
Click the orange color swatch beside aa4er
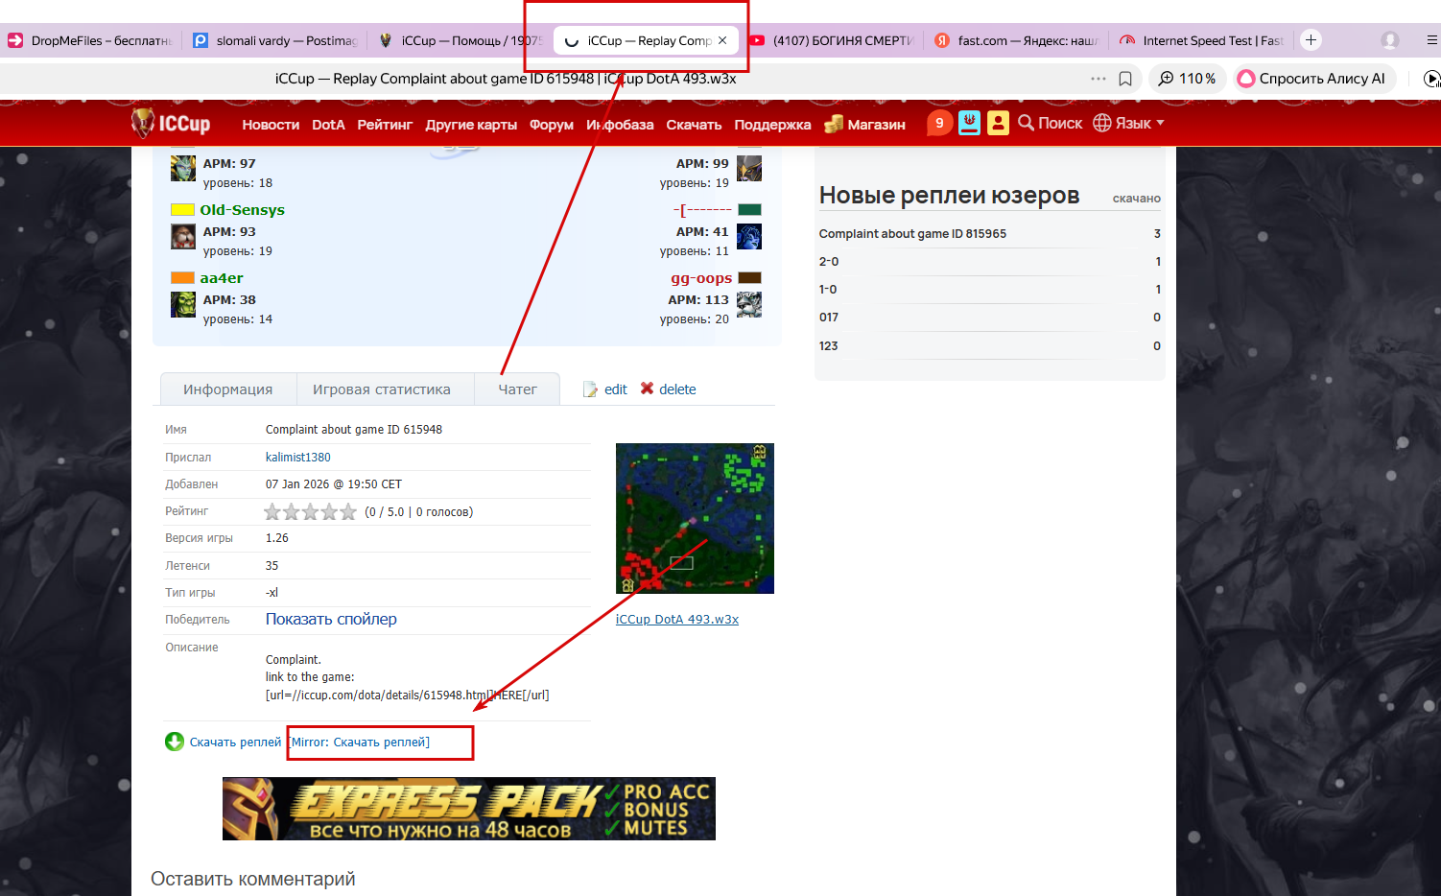pyautogui.click(x=182, y=278)
